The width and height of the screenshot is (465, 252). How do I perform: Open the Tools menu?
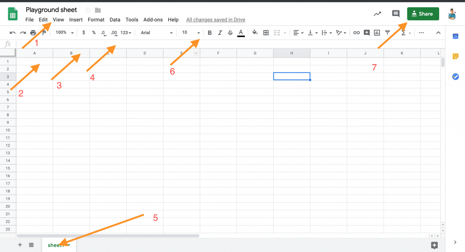pos(132,19)
